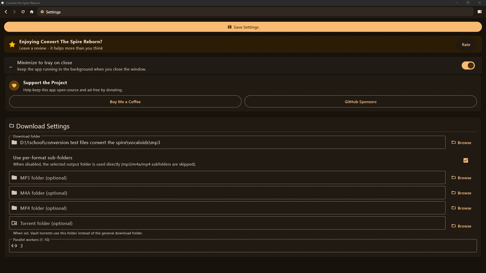This screenshot has width=486, height=273.
Task: Click the folder icon in MP3 folder field
Action: (x=14, y=178)
